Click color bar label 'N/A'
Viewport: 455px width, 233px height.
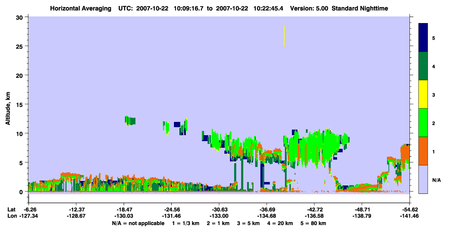tap(436, 180)
